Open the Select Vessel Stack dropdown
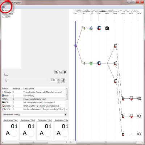145x145 pixels. pos(66,115)
